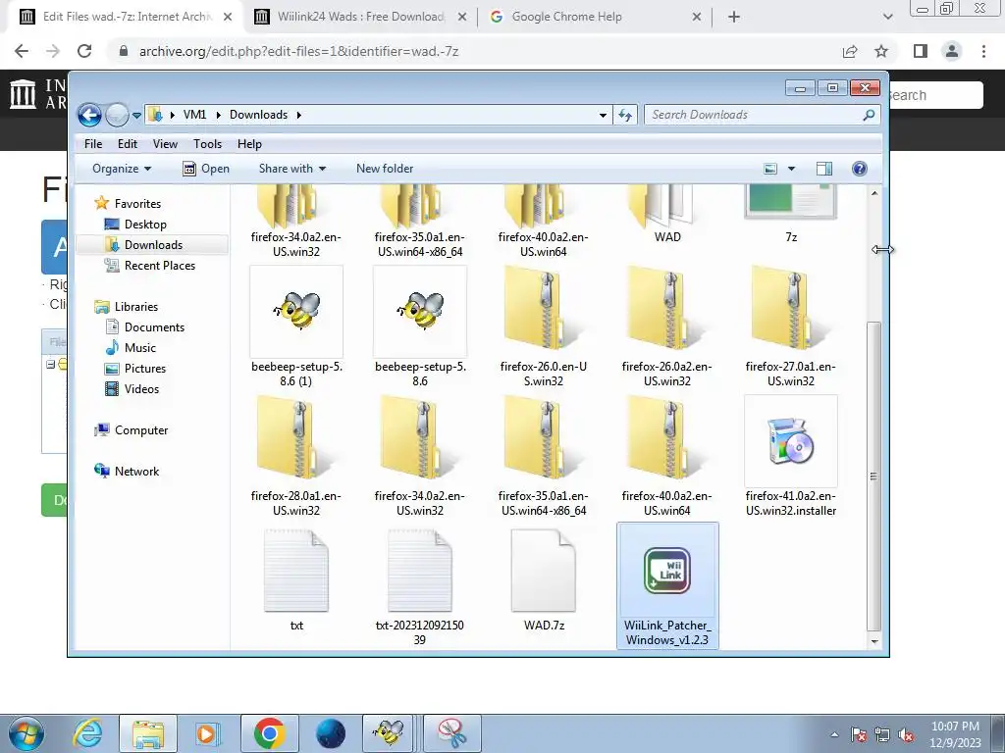This screenshot has width=1005, height=753.
Task: Toggle Chrome side panel icon
Action: pyautogui.click(x=921, y=51)
